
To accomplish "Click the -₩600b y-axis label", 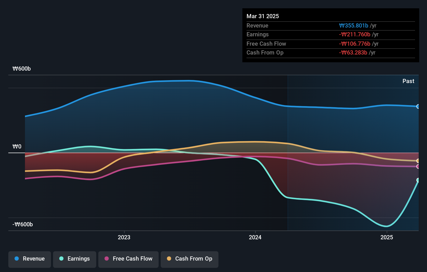I will (23, 224).
